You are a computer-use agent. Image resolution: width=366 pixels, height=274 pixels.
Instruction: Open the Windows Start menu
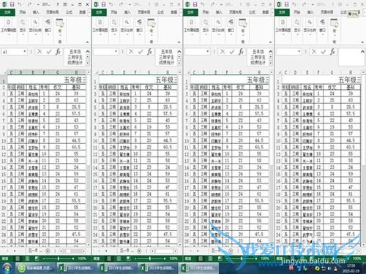coord(7,268)
